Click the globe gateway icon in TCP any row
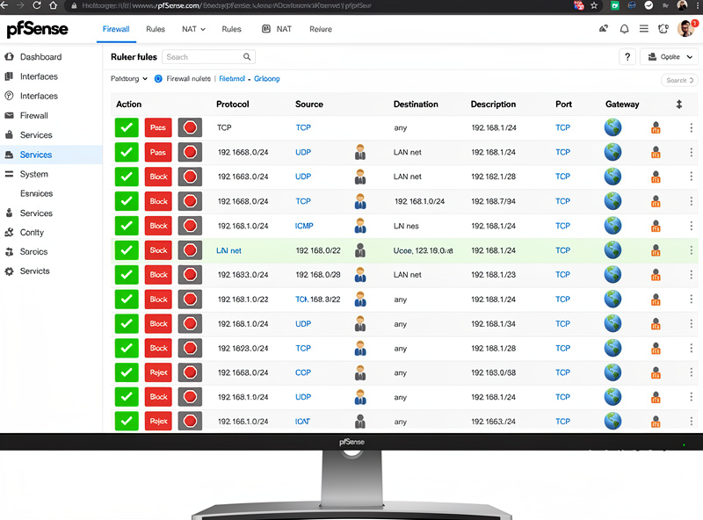Image resolution: width=703 pixels, height=520 pixels. pyautogui.click(x=612, y=127)
